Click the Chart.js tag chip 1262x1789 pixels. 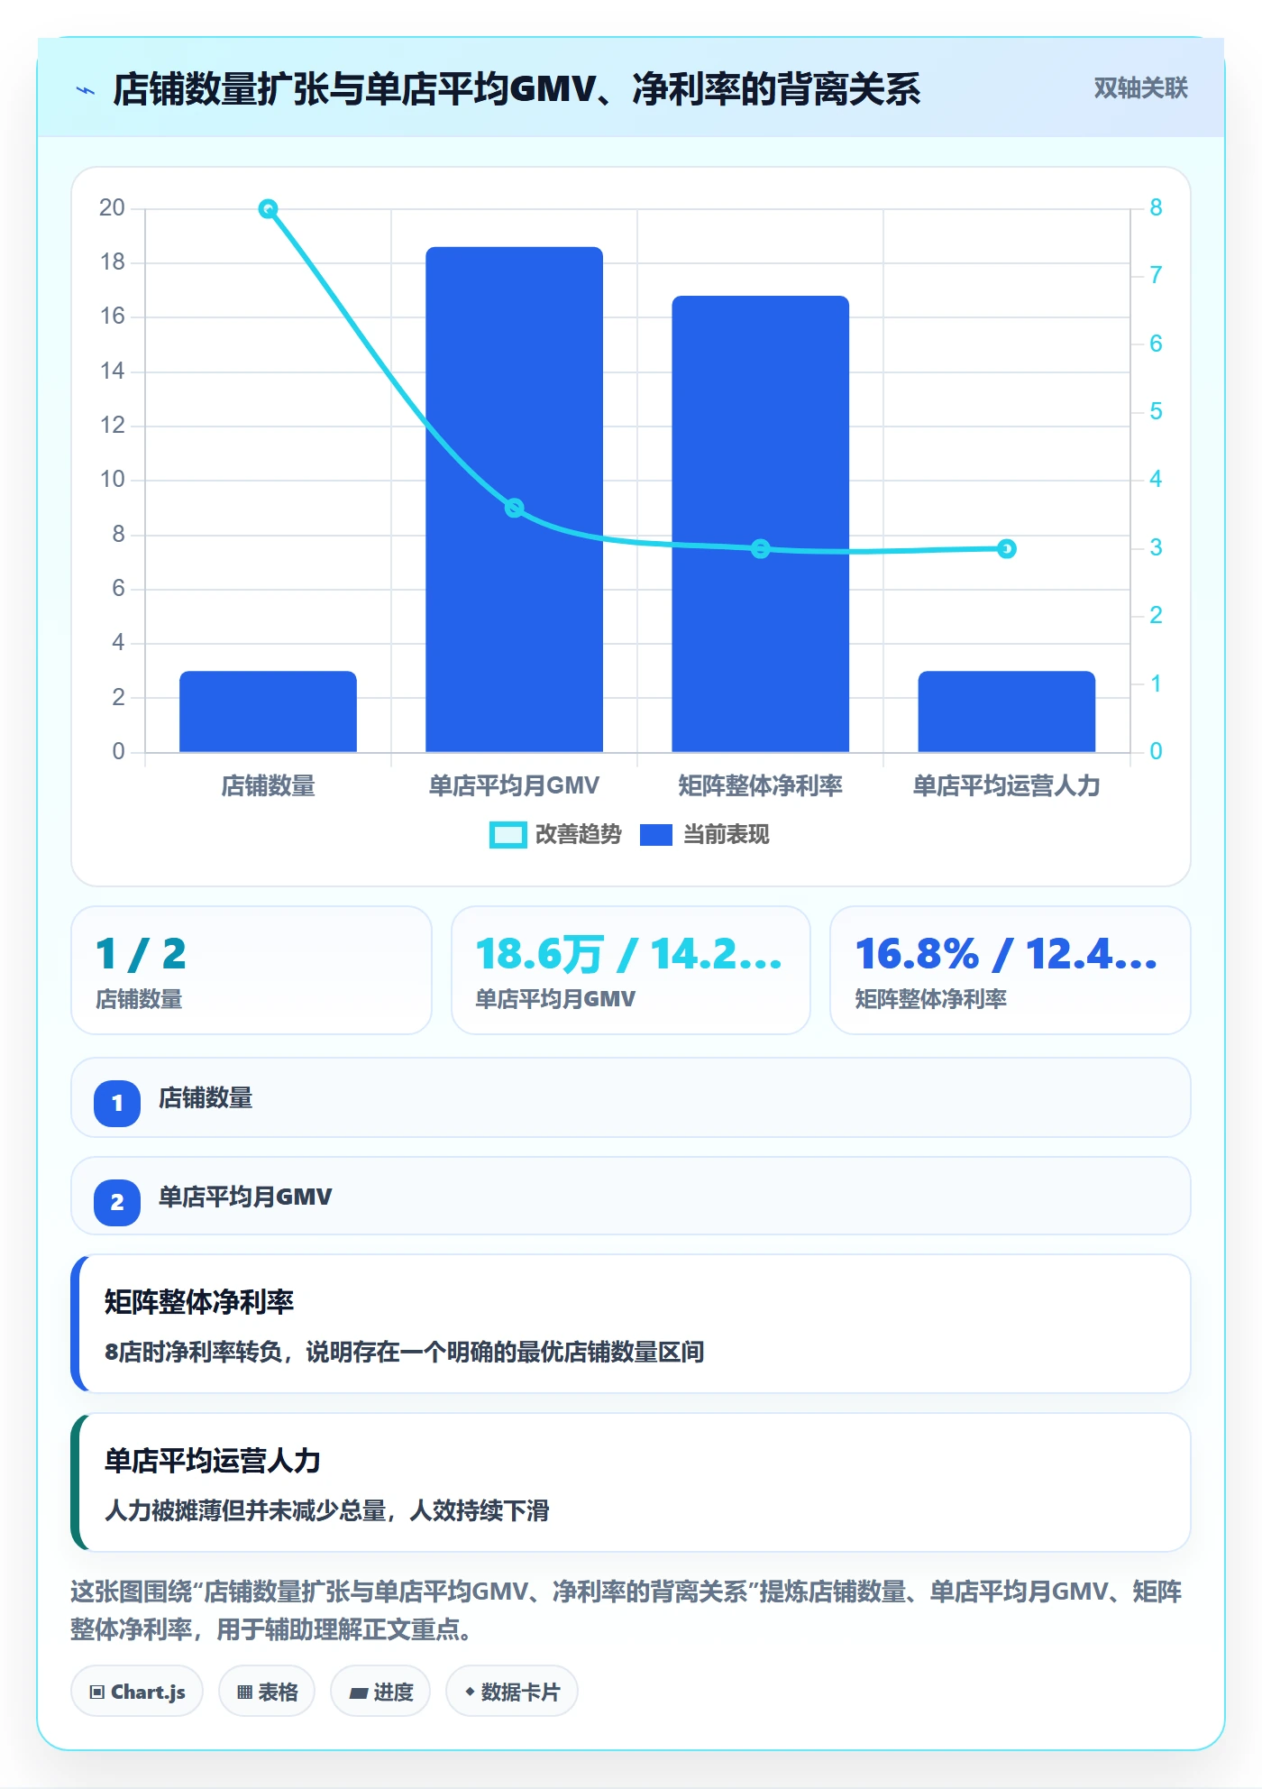click(x=137, y=1692)
